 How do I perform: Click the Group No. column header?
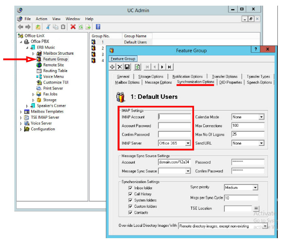(x=106, y=36)
